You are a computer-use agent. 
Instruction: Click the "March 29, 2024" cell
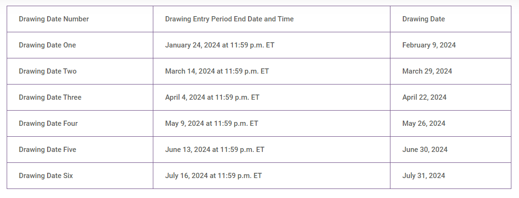427,71
